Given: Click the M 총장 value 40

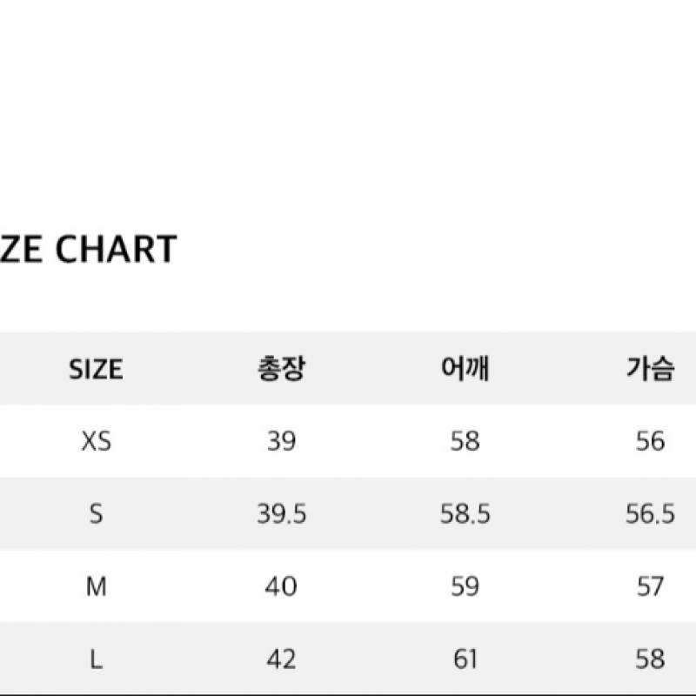Looking at the screenshot, I should [x=281, y=586].
